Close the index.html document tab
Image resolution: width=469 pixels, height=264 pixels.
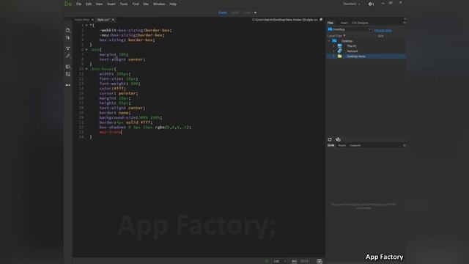point(92,20)
